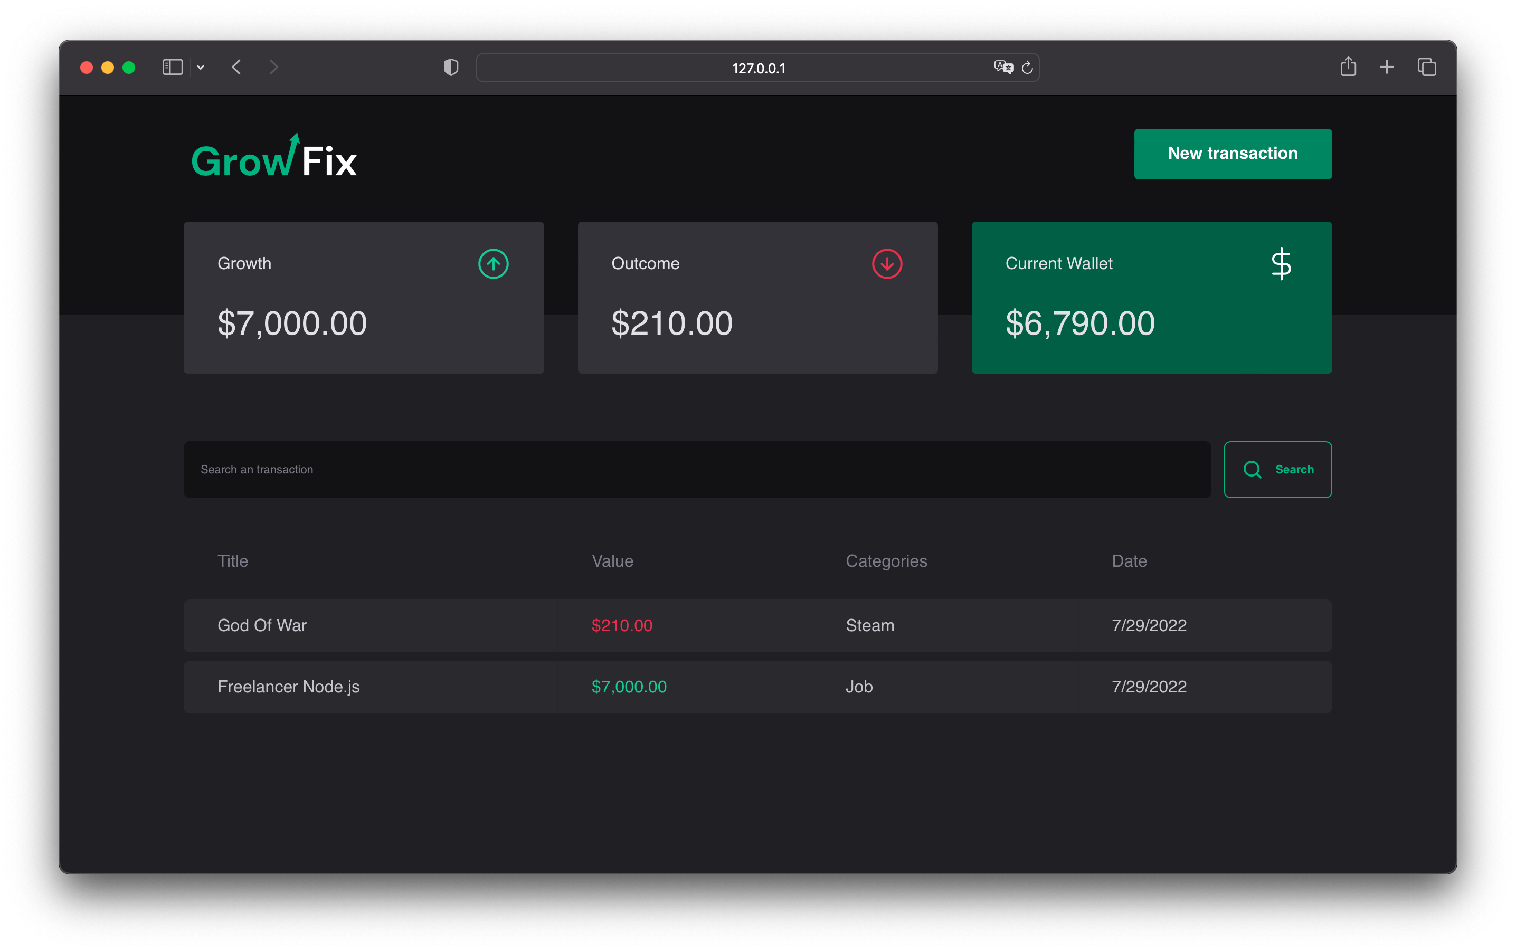The image size is (1516, 952).
Task: Open a new tab with the plus icon
Action: tap(1387, 68)
